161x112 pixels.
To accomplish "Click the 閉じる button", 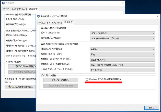I will tap(152, 108).
